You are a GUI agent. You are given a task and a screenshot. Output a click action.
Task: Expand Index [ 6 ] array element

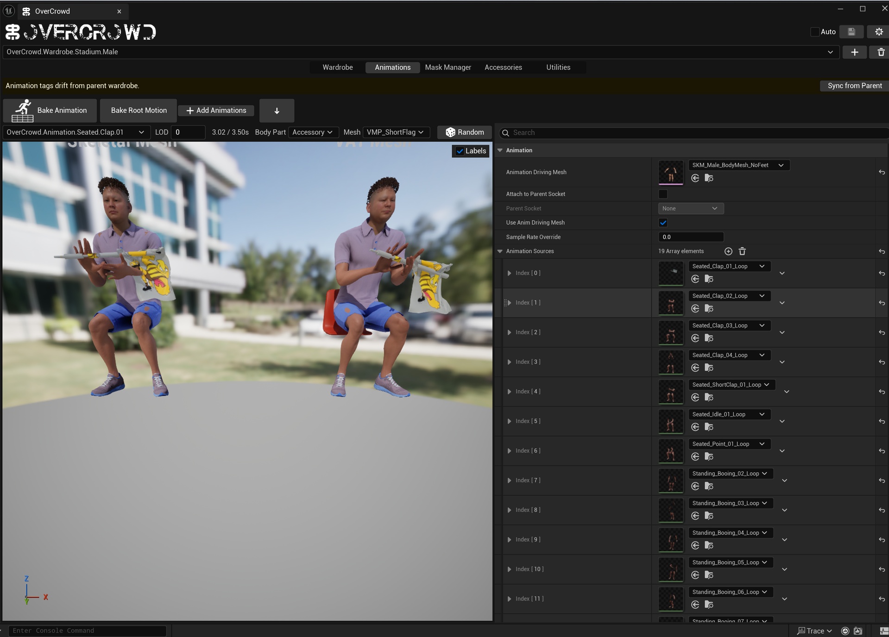tap(509, 451)
